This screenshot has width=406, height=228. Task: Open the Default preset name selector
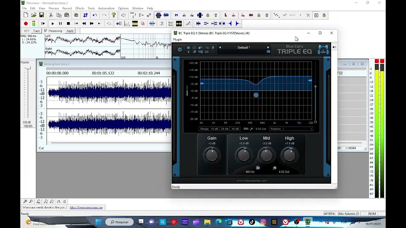[x=244, y=47]
